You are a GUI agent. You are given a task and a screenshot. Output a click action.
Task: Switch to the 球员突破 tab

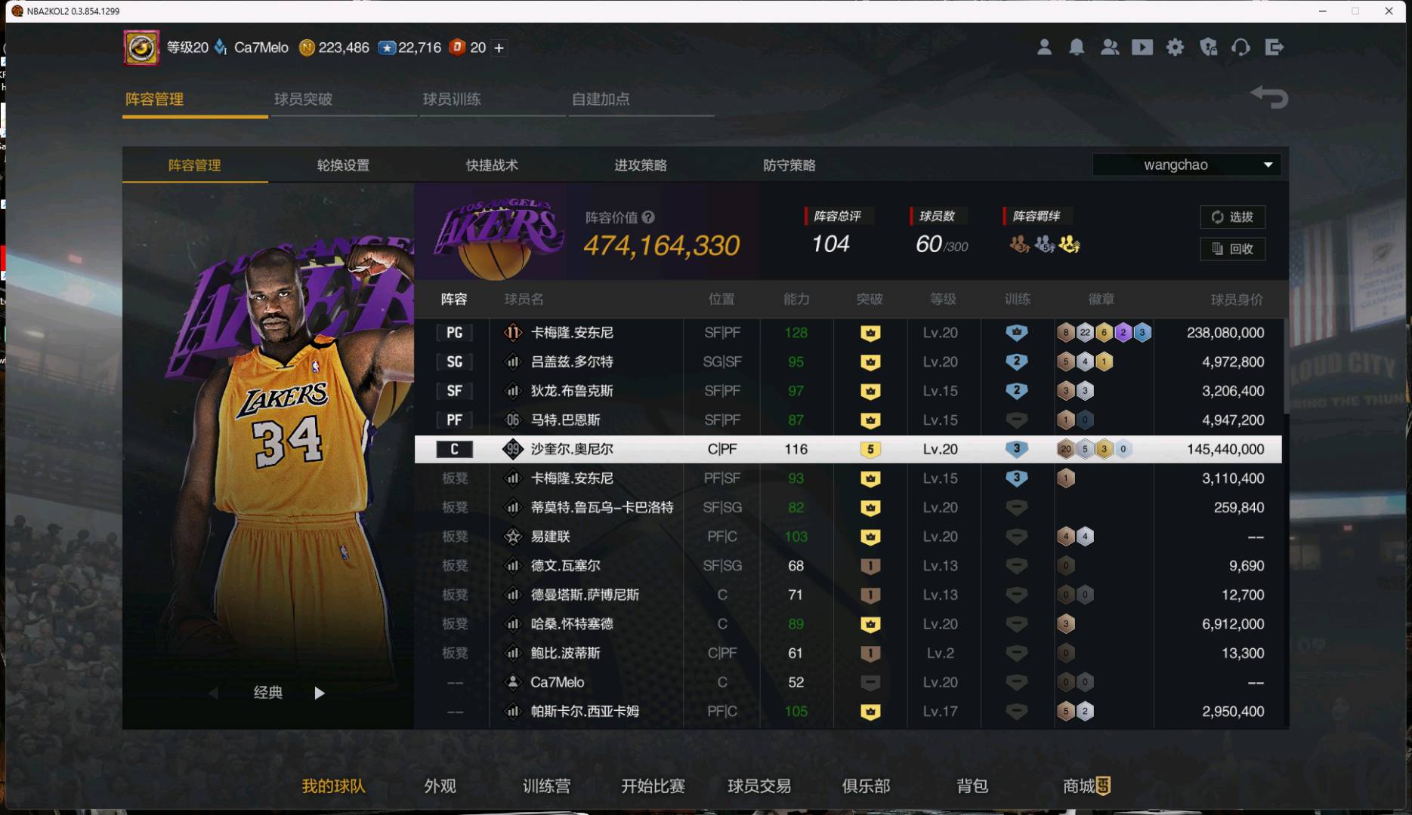coord(303,99)
